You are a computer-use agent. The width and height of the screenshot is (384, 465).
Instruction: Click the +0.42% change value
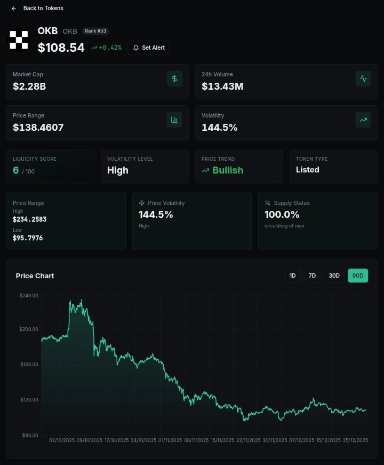110,48
